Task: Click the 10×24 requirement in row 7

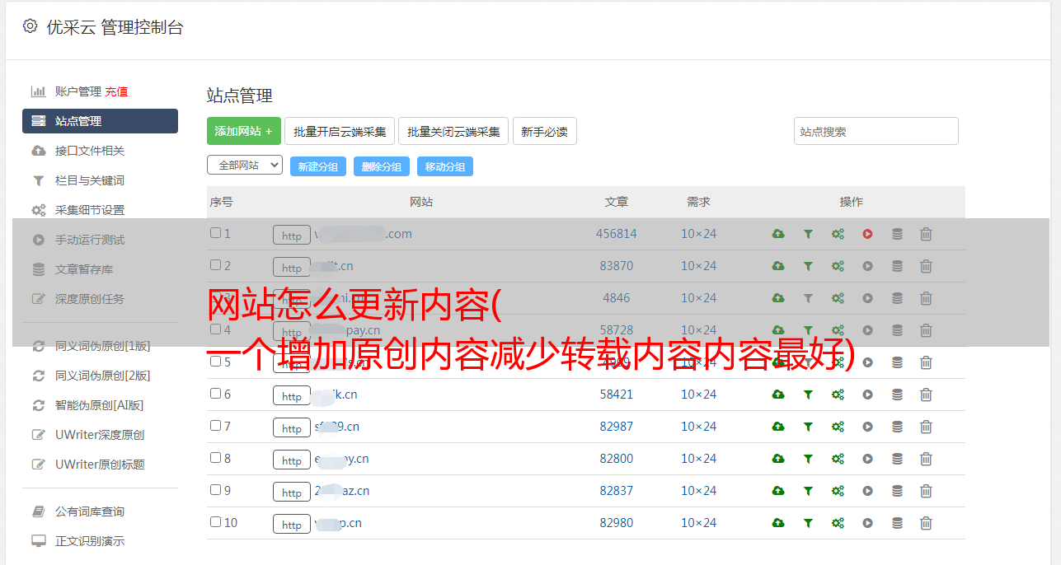Action: [x=699, y=427]
